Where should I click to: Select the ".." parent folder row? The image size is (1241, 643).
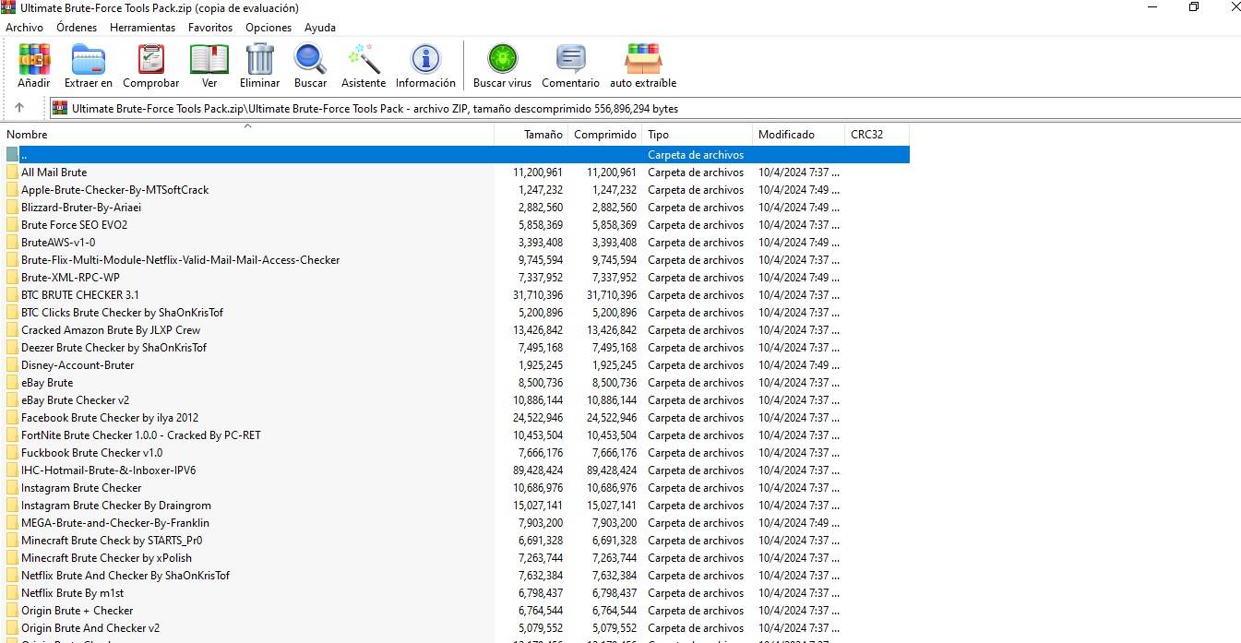pyautogui.click(x=277, y=155)
